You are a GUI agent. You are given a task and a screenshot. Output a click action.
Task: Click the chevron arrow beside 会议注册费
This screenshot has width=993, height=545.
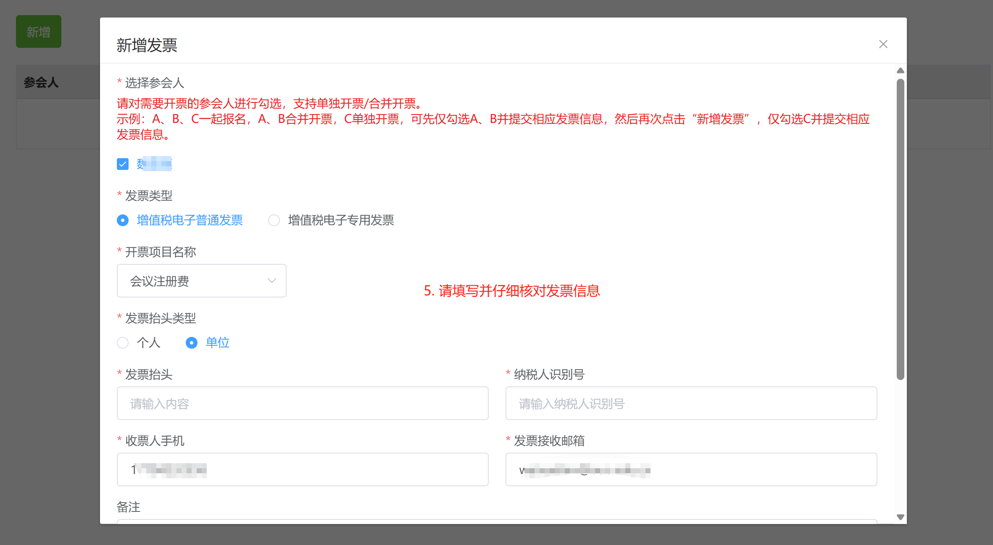click(x=271, y=281)
